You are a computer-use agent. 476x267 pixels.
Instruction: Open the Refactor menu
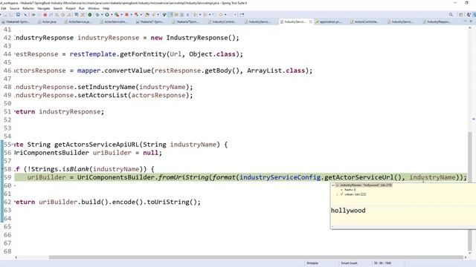click(x=28, y=8)
